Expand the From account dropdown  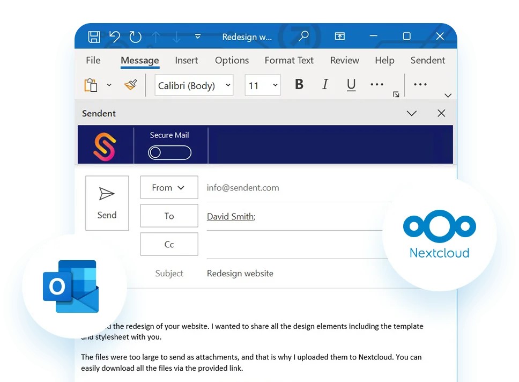point(169,188)
